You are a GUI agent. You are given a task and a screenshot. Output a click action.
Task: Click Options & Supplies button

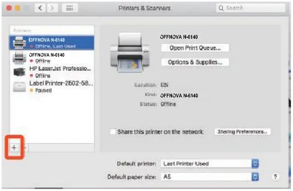[195, 62]
